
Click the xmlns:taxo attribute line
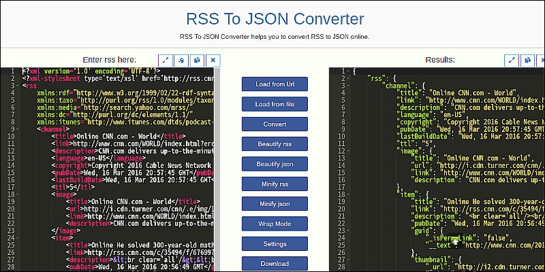coord(125,100)
